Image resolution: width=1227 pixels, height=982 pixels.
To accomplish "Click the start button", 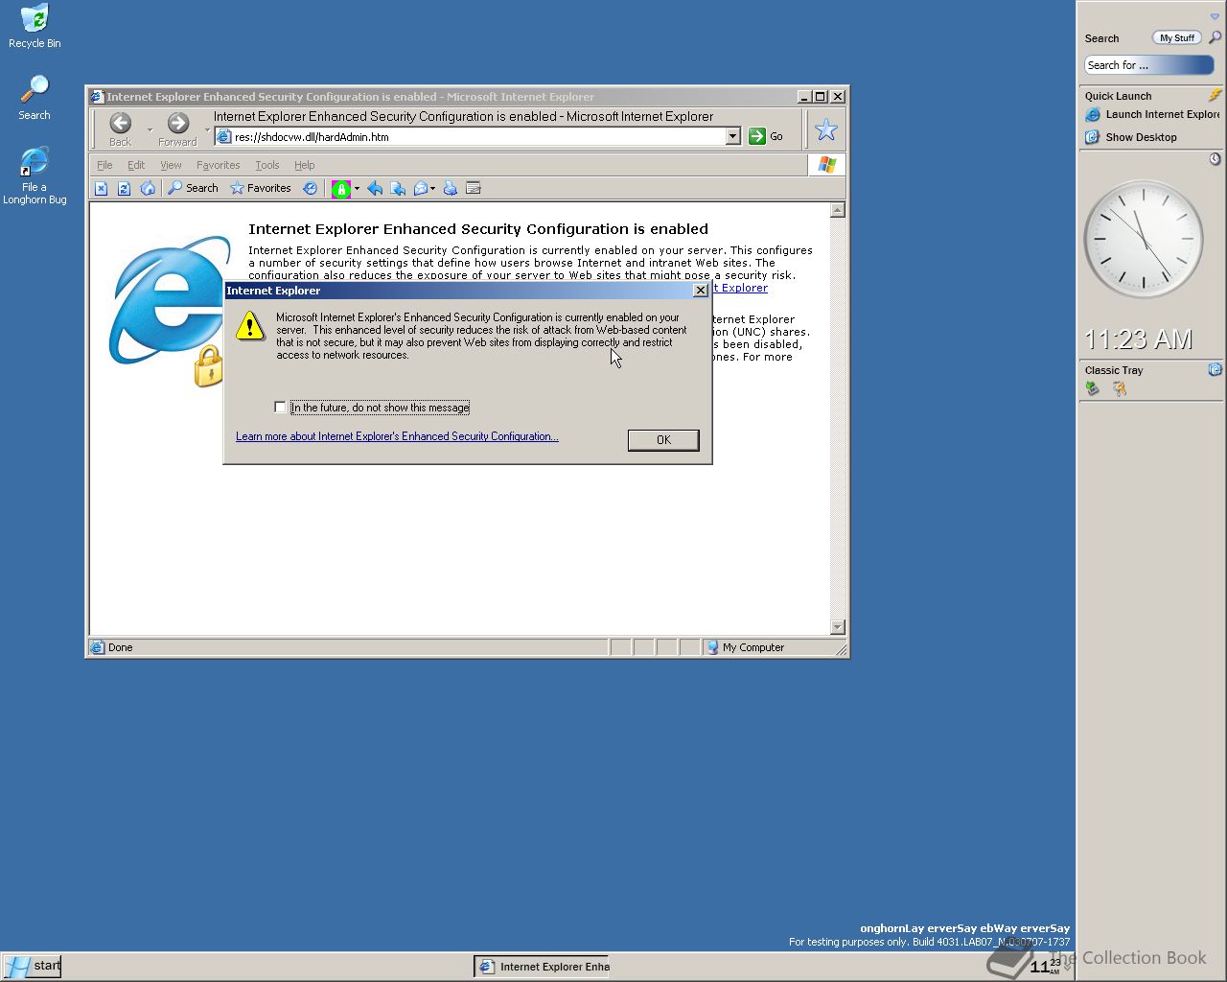I will 33,966.
